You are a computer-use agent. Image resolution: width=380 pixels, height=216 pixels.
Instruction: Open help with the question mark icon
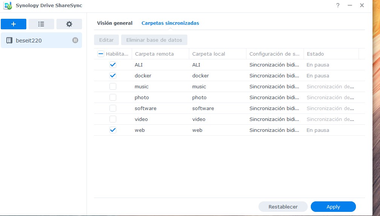click(337, 5)
